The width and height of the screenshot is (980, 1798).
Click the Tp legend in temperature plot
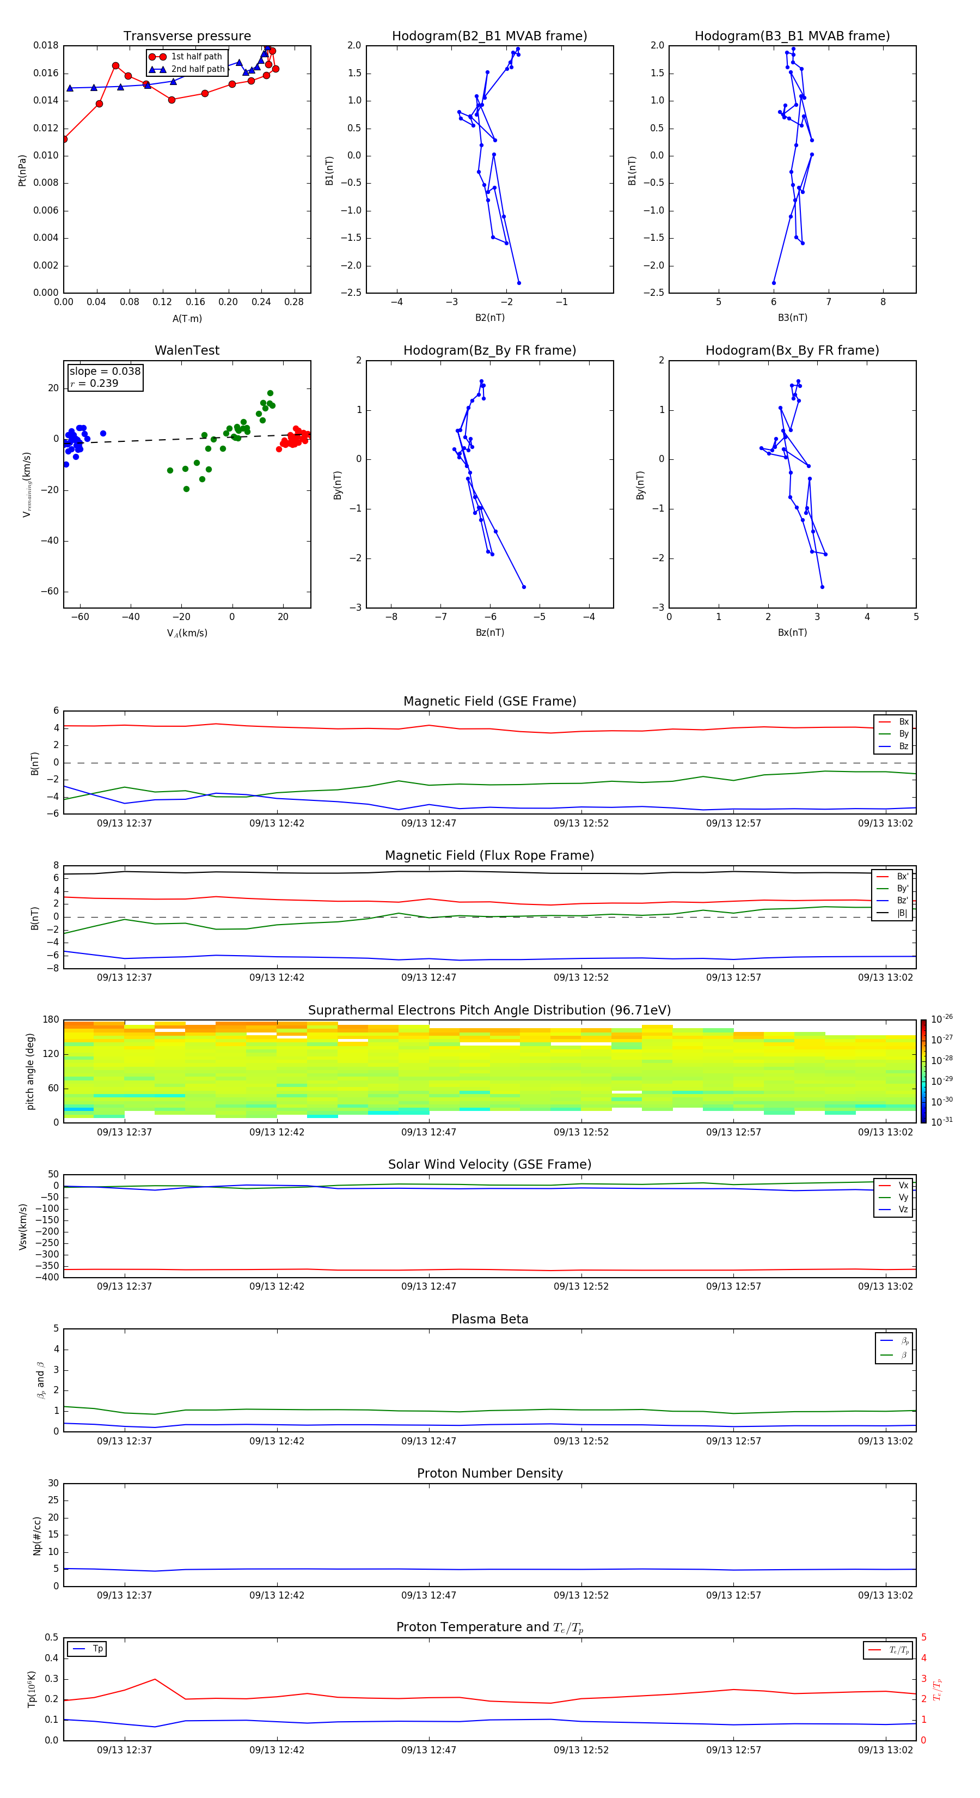87,1649
